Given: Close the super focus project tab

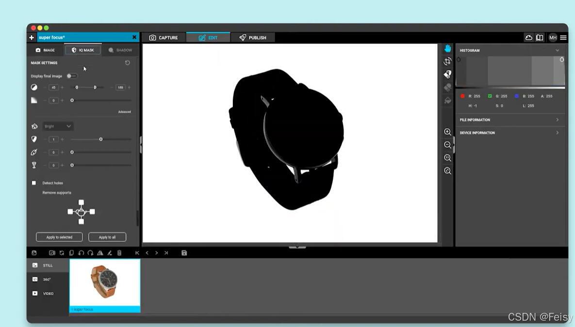Looking at the screenshot, I should pos(134,37).
